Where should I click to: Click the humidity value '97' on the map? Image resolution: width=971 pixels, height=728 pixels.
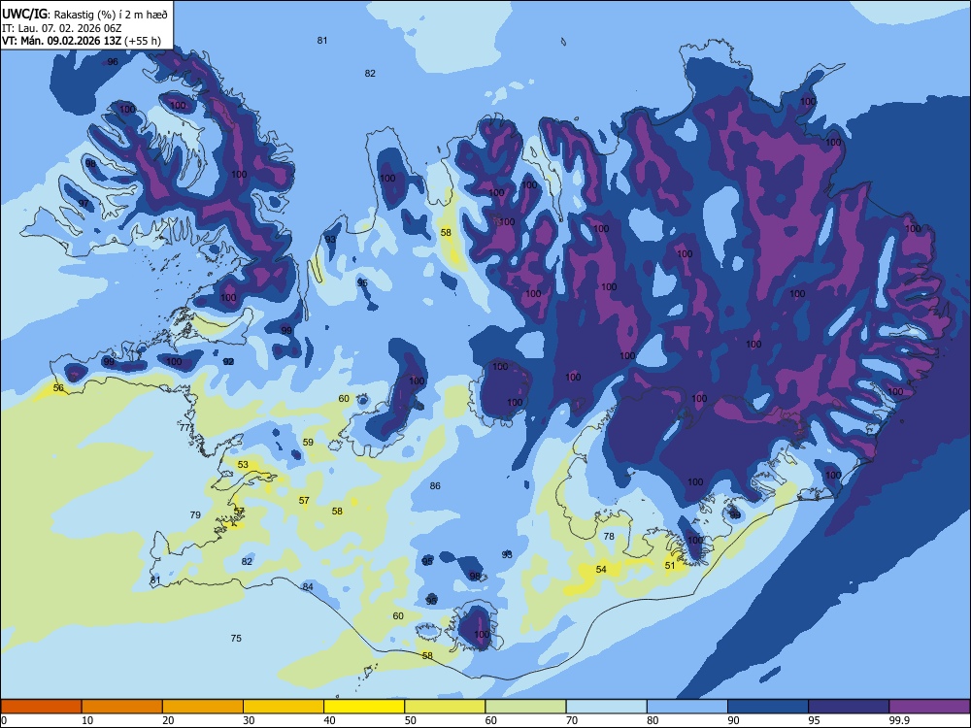pos(84,204)
